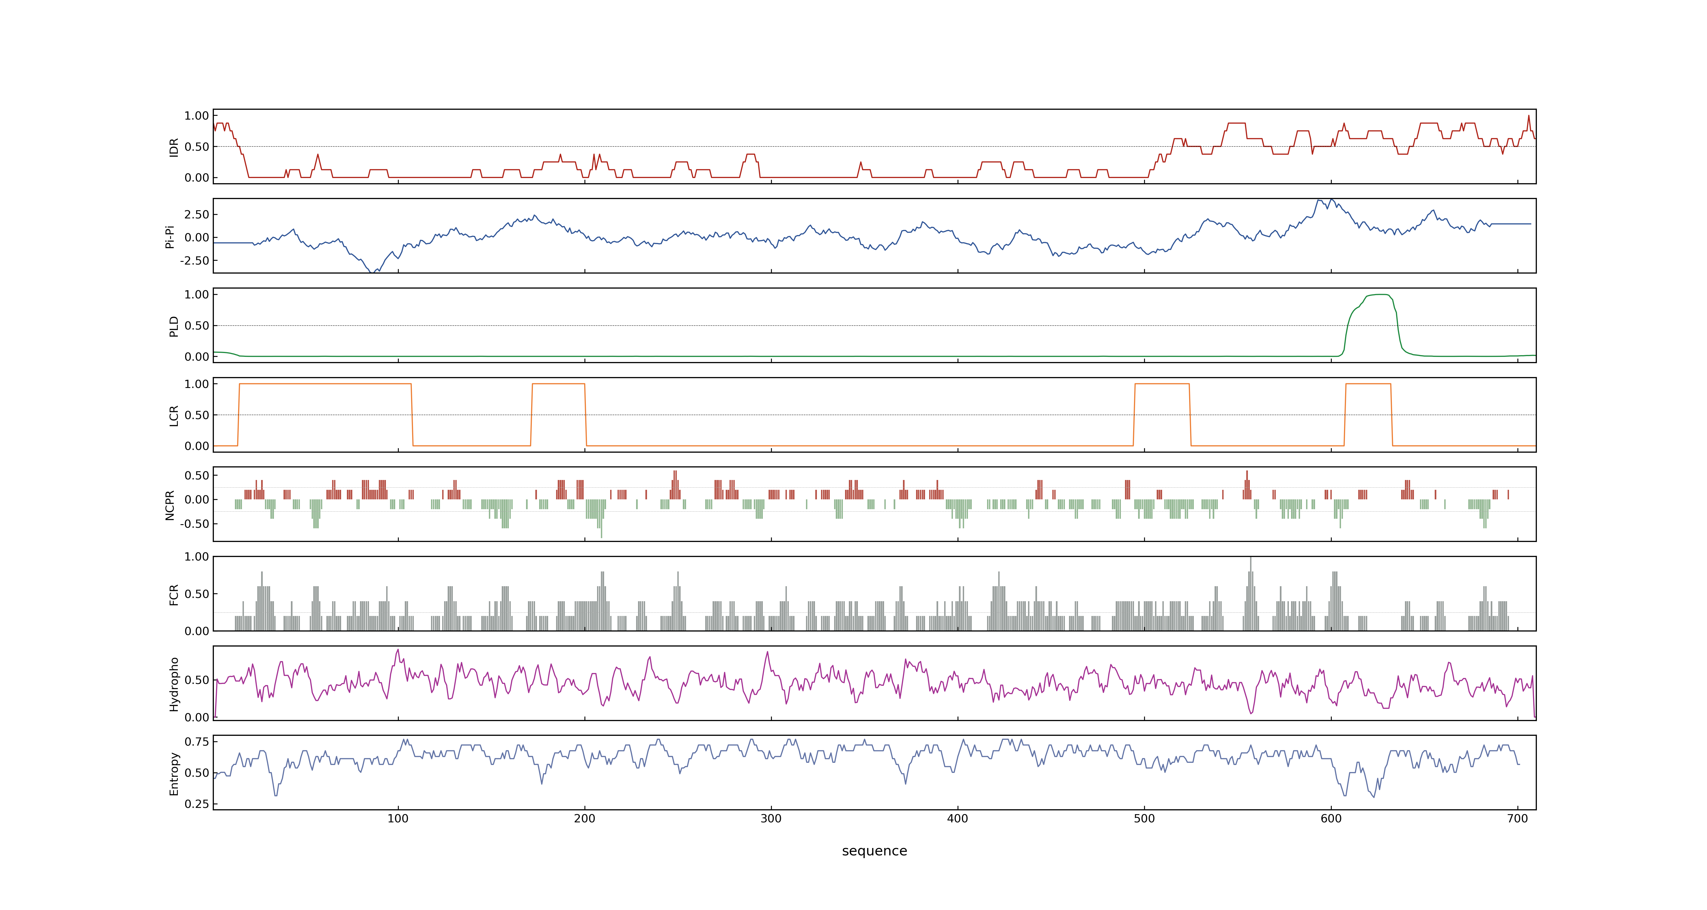Click the LCR axis label
Viewport: 1707px width, 910px height.
pos(174,415)
